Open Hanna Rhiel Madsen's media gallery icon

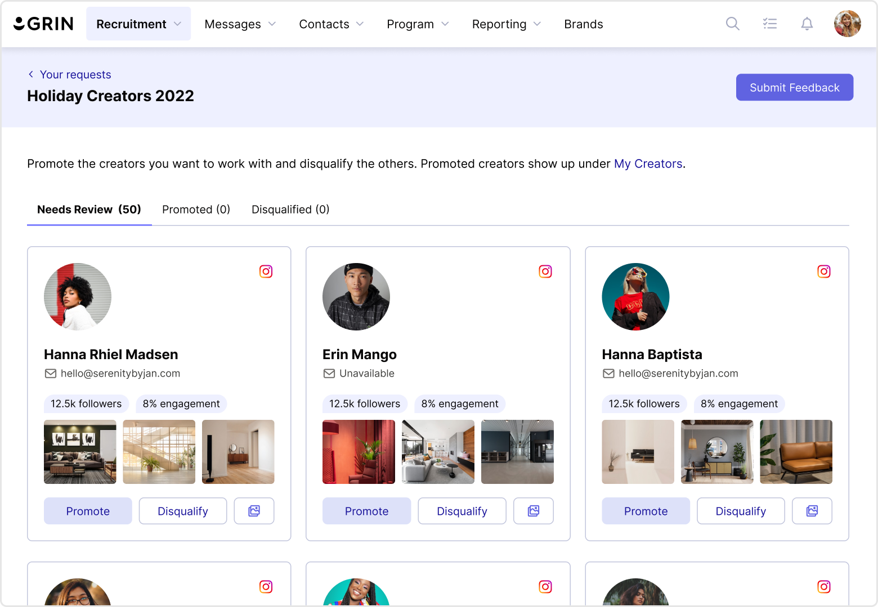(254, 511)
